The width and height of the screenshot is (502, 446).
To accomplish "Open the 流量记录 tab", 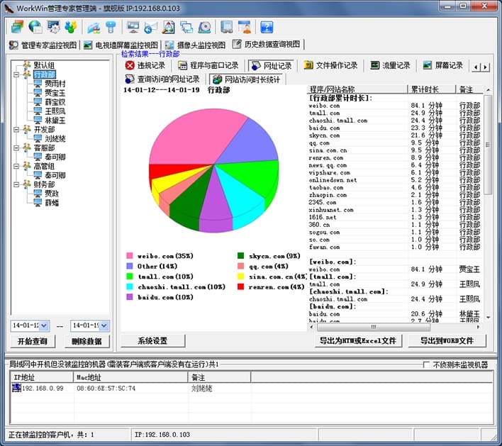I will pyautogui.click(x=390, y=65).
